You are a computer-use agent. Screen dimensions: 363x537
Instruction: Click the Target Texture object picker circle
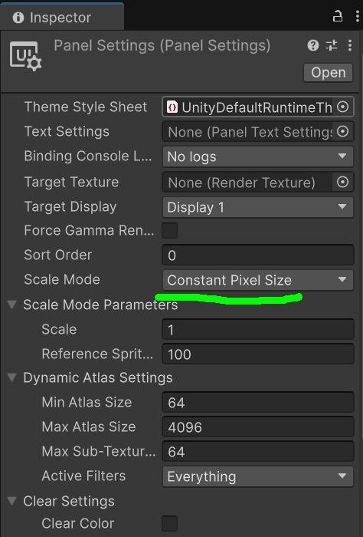(342, 182)
